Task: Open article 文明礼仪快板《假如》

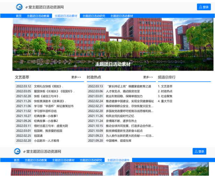Action: [x=49, y=86]
